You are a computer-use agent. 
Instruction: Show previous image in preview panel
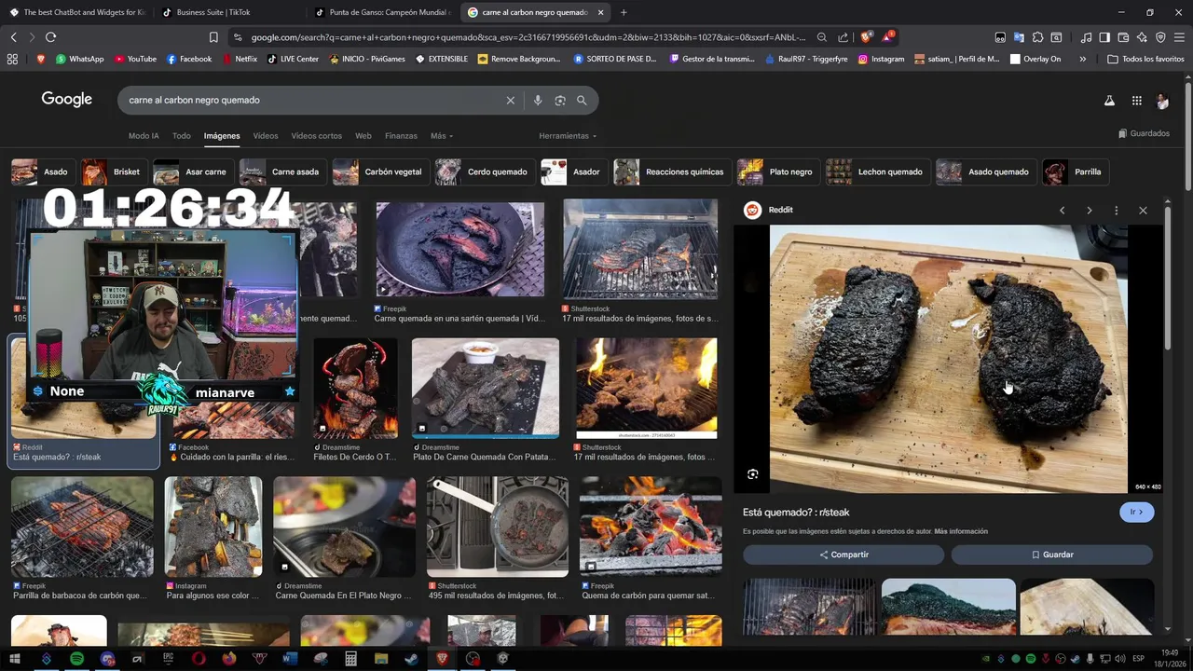[1062, 211]
